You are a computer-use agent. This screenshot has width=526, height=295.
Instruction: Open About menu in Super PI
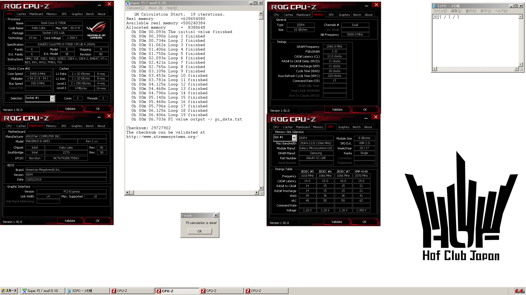coord(155,8)
